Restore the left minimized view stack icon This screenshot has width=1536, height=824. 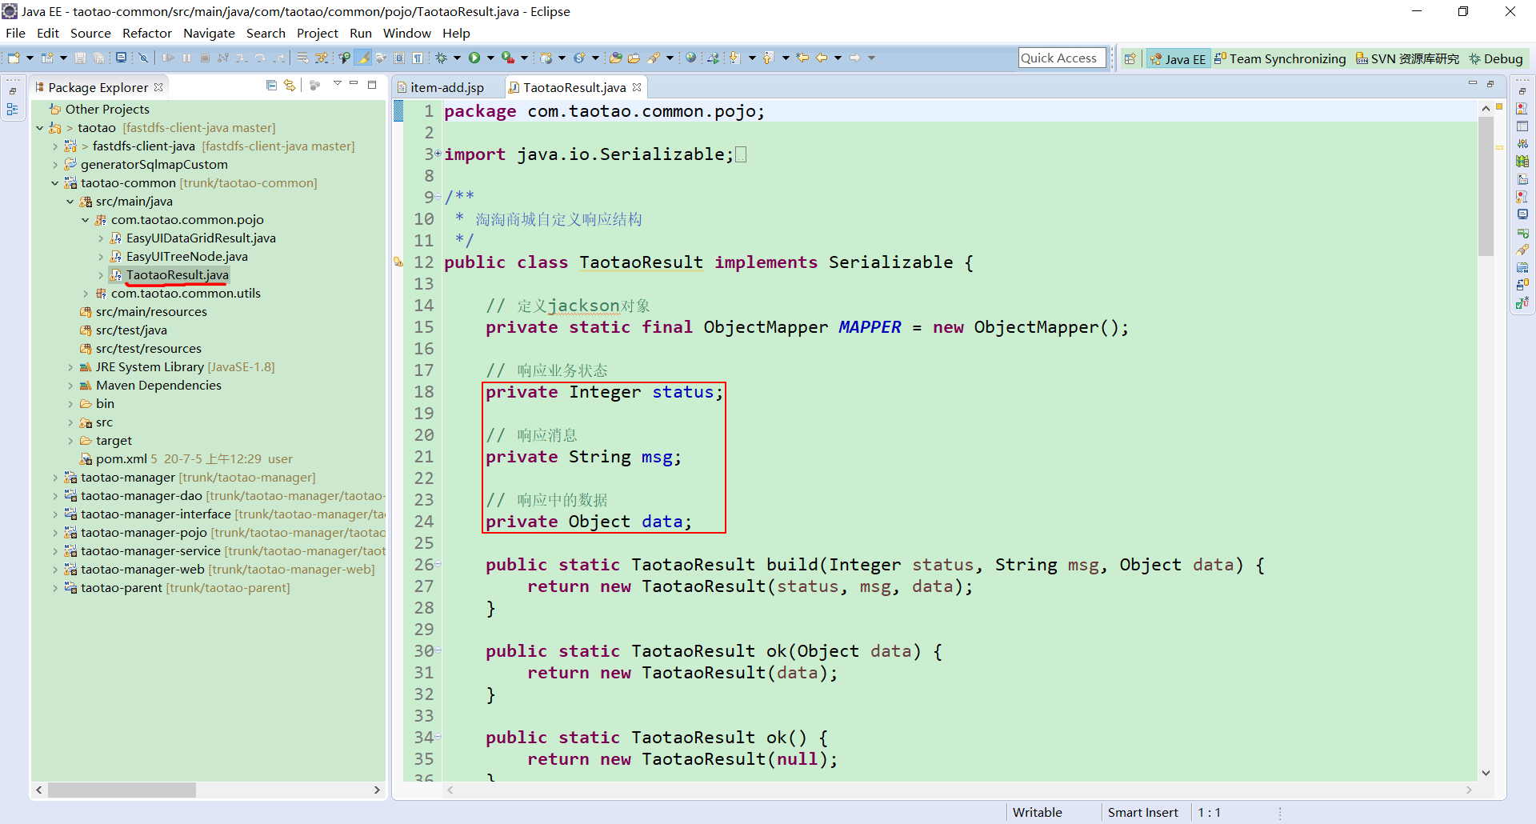tap(13, 91)
